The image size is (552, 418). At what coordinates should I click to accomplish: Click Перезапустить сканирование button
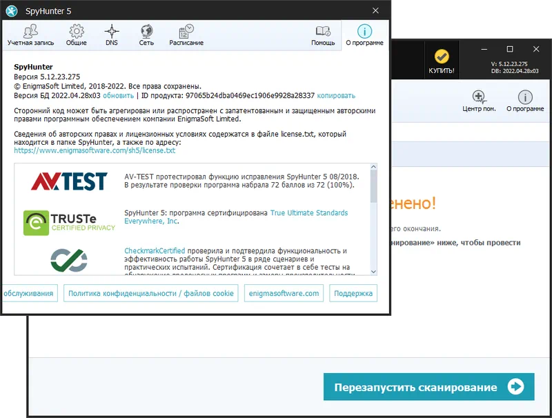pos(428,387)
